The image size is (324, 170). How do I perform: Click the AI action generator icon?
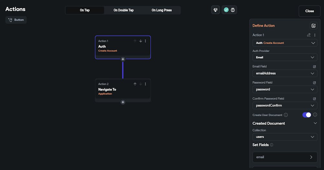click(215, 10)
